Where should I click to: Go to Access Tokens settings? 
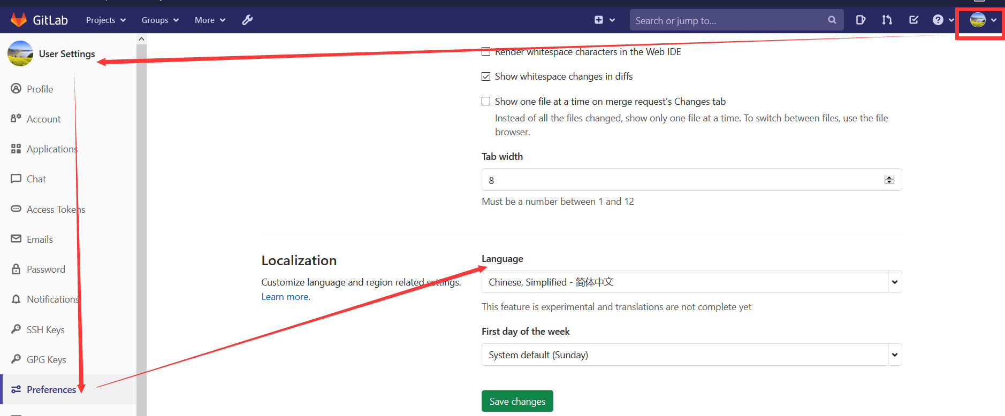coord(56,209)
